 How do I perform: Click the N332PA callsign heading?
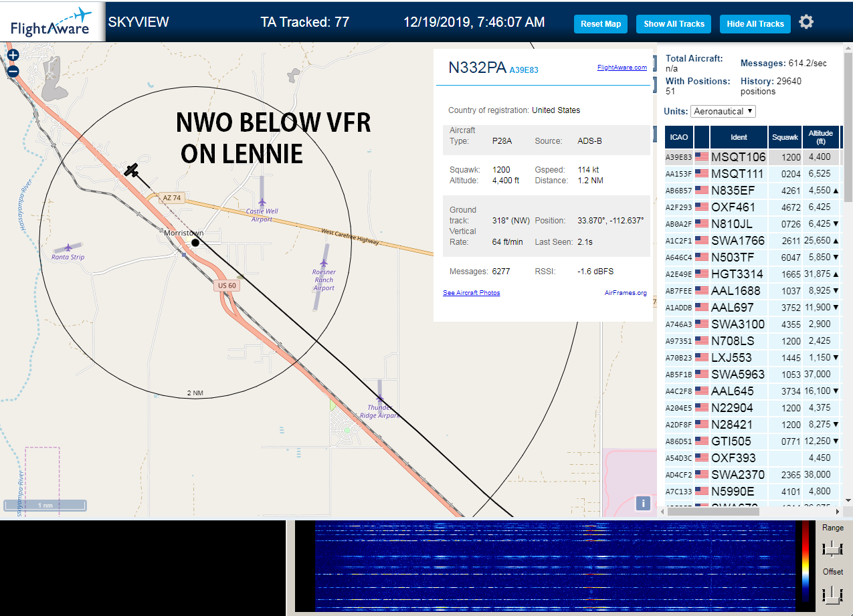tap(477, 68)
